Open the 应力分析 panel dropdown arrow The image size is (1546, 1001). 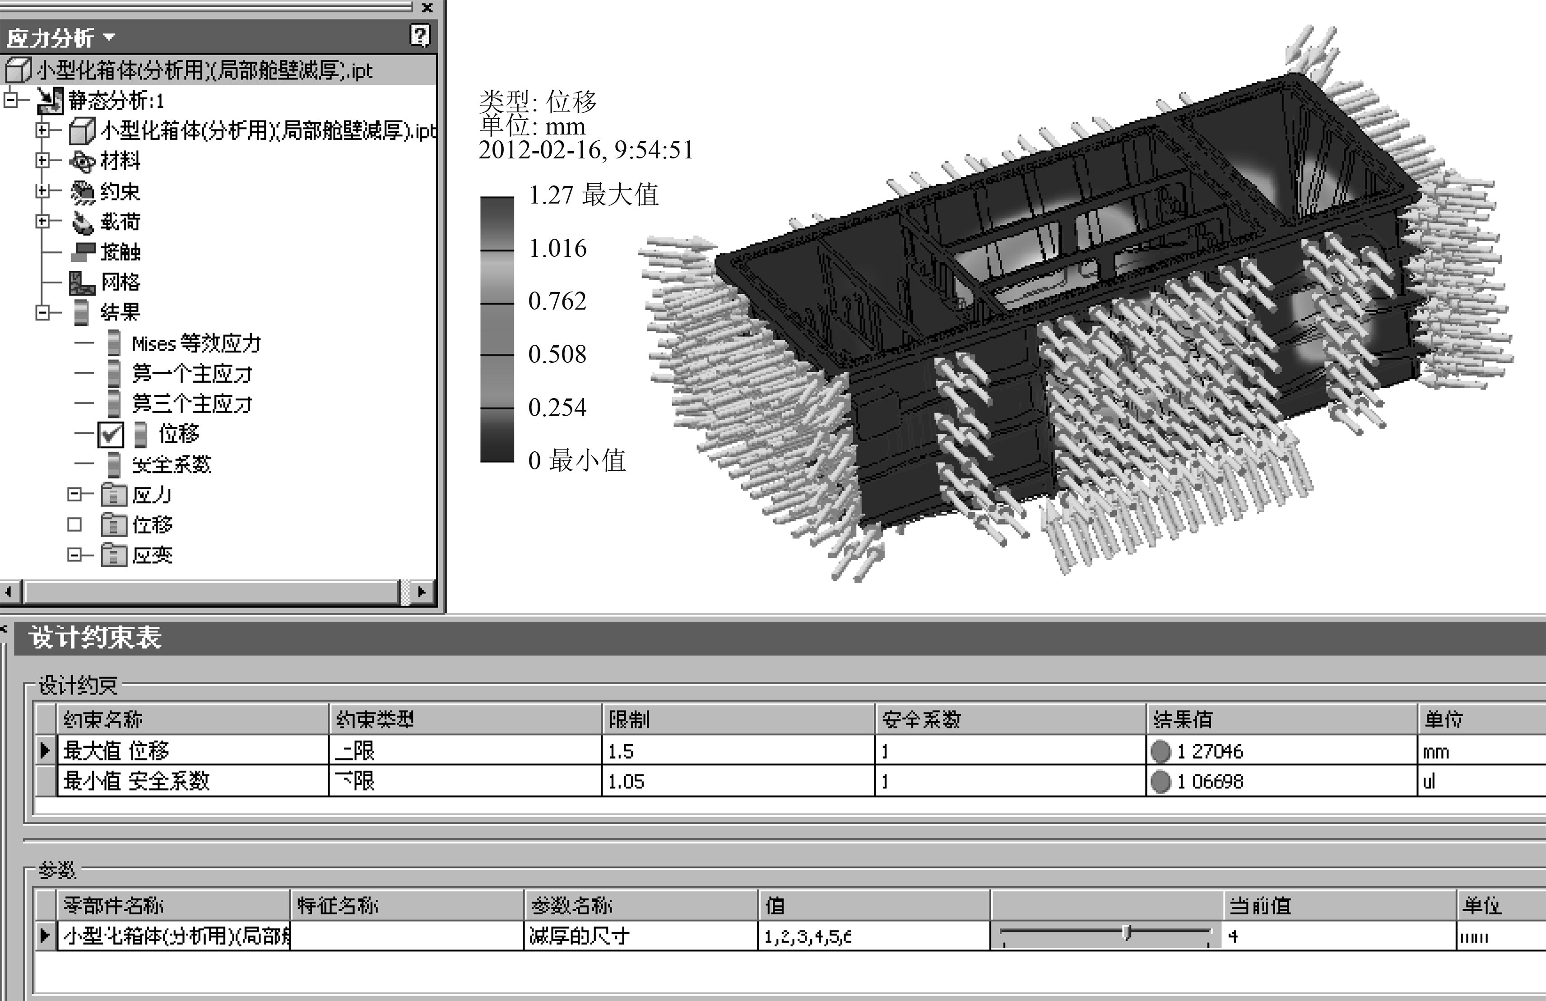[x=109, y=37]
